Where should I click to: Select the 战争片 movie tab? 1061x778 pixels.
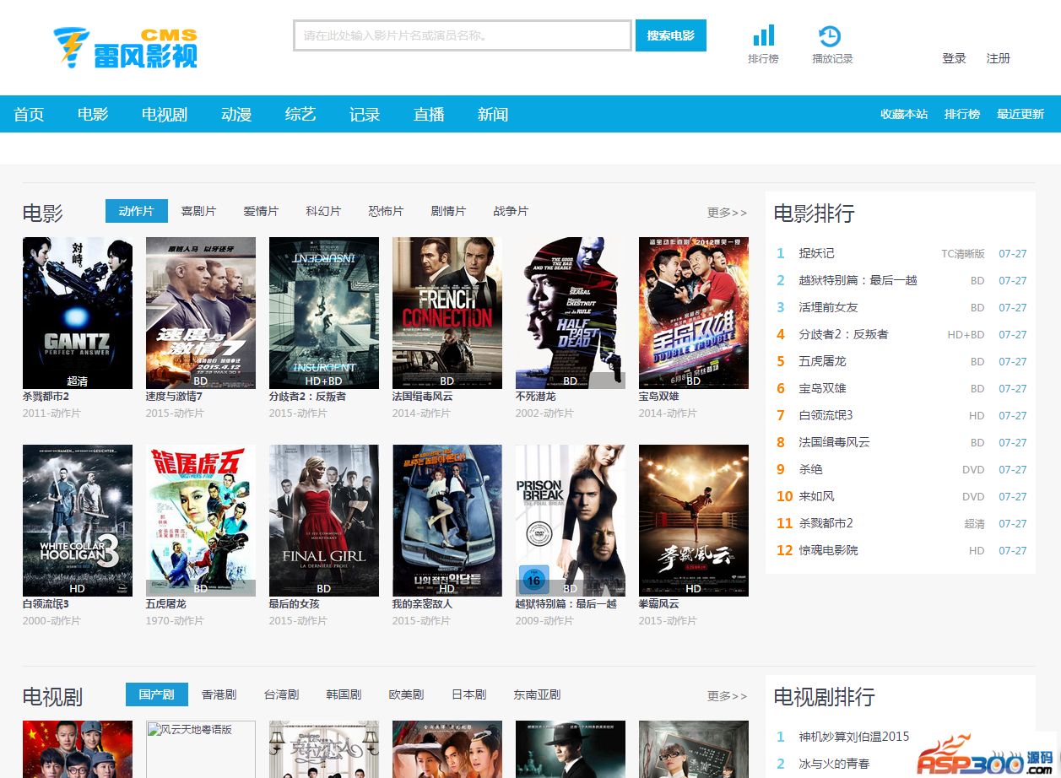[x=511, y=211]
